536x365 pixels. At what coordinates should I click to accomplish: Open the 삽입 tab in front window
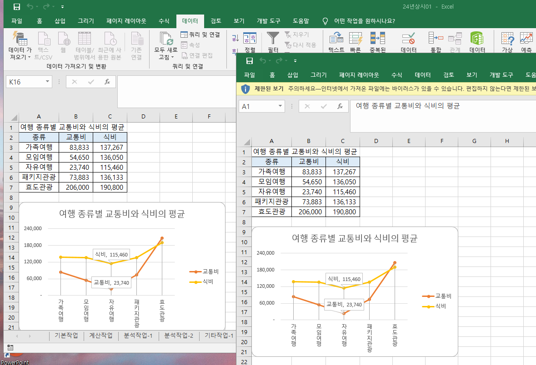coord(293,75)
